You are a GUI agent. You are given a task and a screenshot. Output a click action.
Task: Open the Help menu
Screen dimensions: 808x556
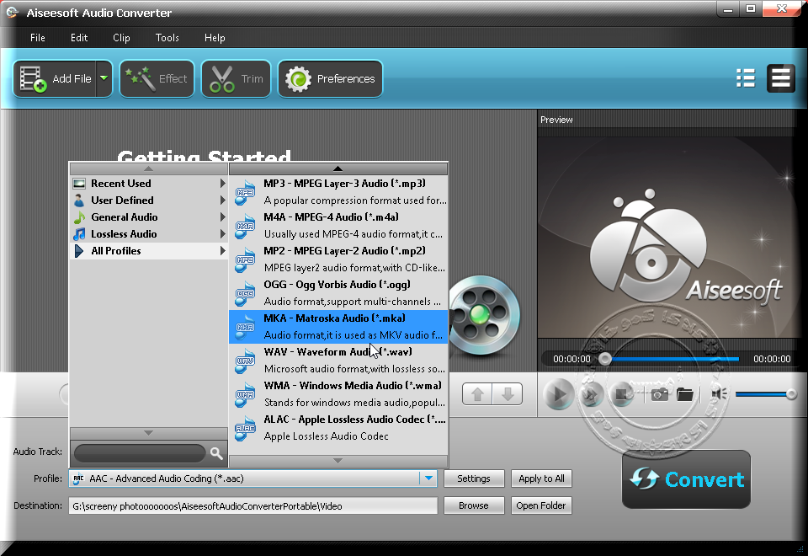[x=215, y=38]
